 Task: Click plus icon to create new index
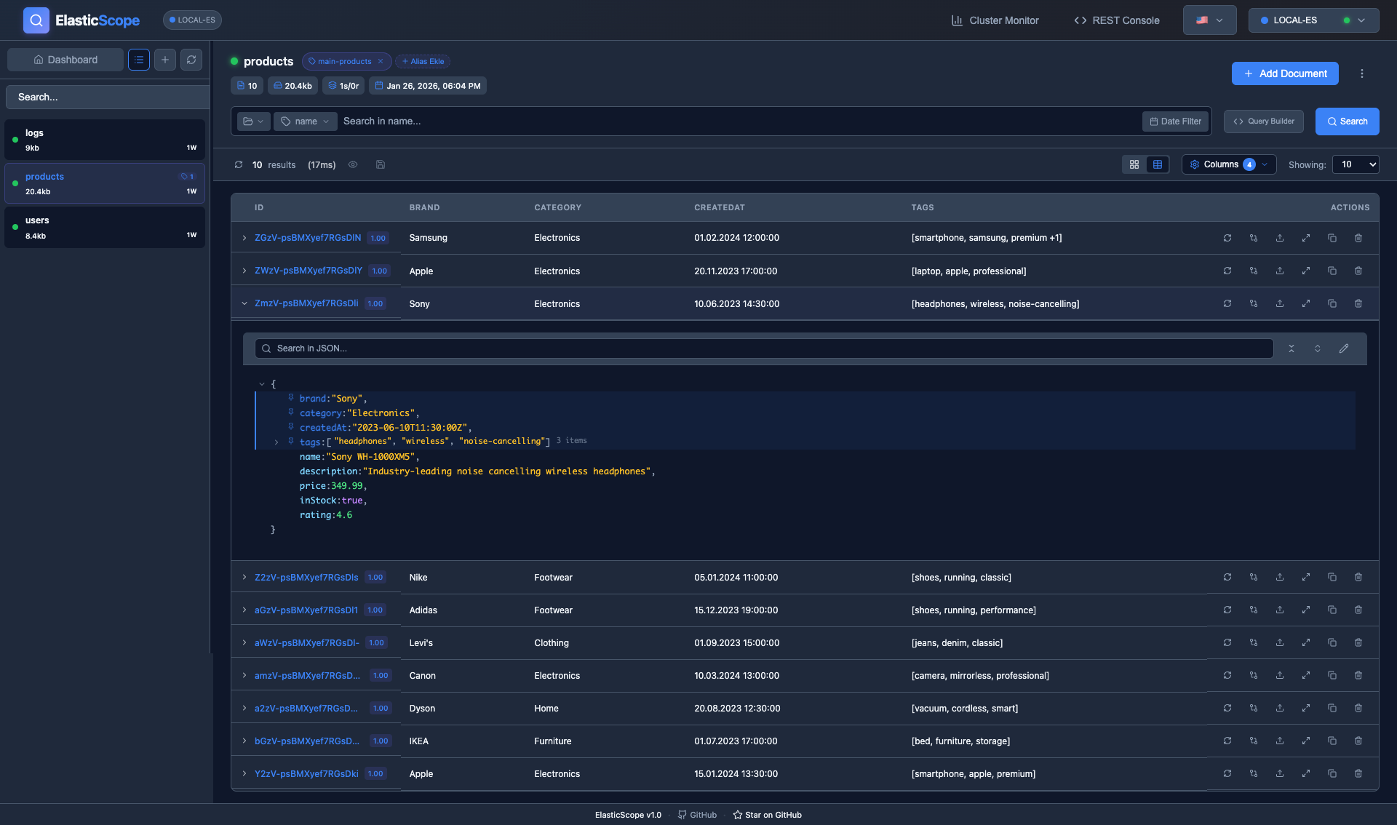pyautogui.click(x=165, y=60)
